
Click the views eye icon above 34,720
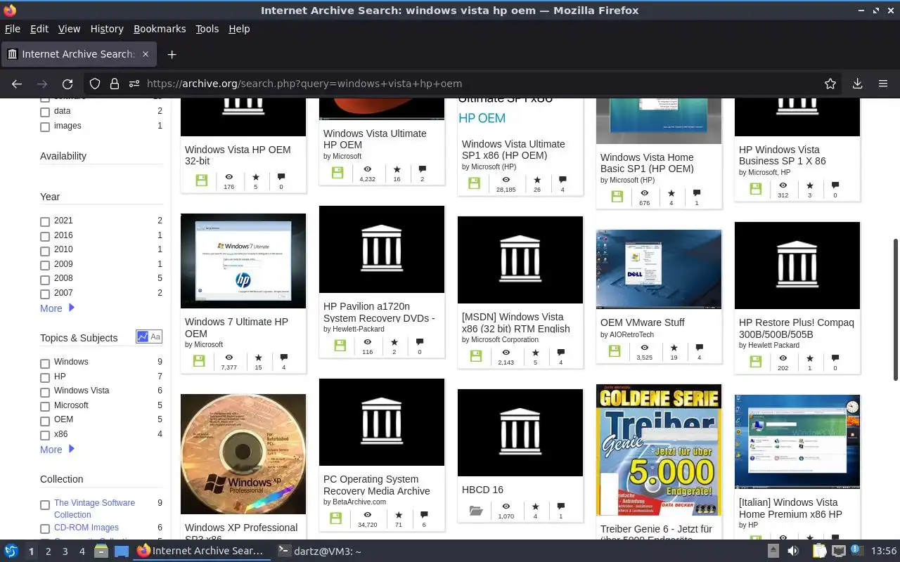point(367,515)
